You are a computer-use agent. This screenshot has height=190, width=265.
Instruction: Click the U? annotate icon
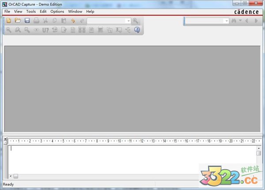pos(45,30)
